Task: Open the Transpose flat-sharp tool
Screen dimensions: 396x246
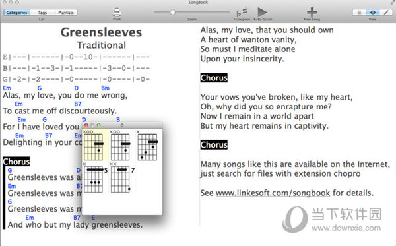Action: 242,12
